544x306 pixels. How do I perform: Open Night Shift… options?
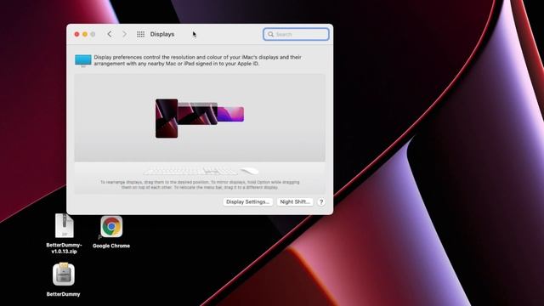point(295,202)
